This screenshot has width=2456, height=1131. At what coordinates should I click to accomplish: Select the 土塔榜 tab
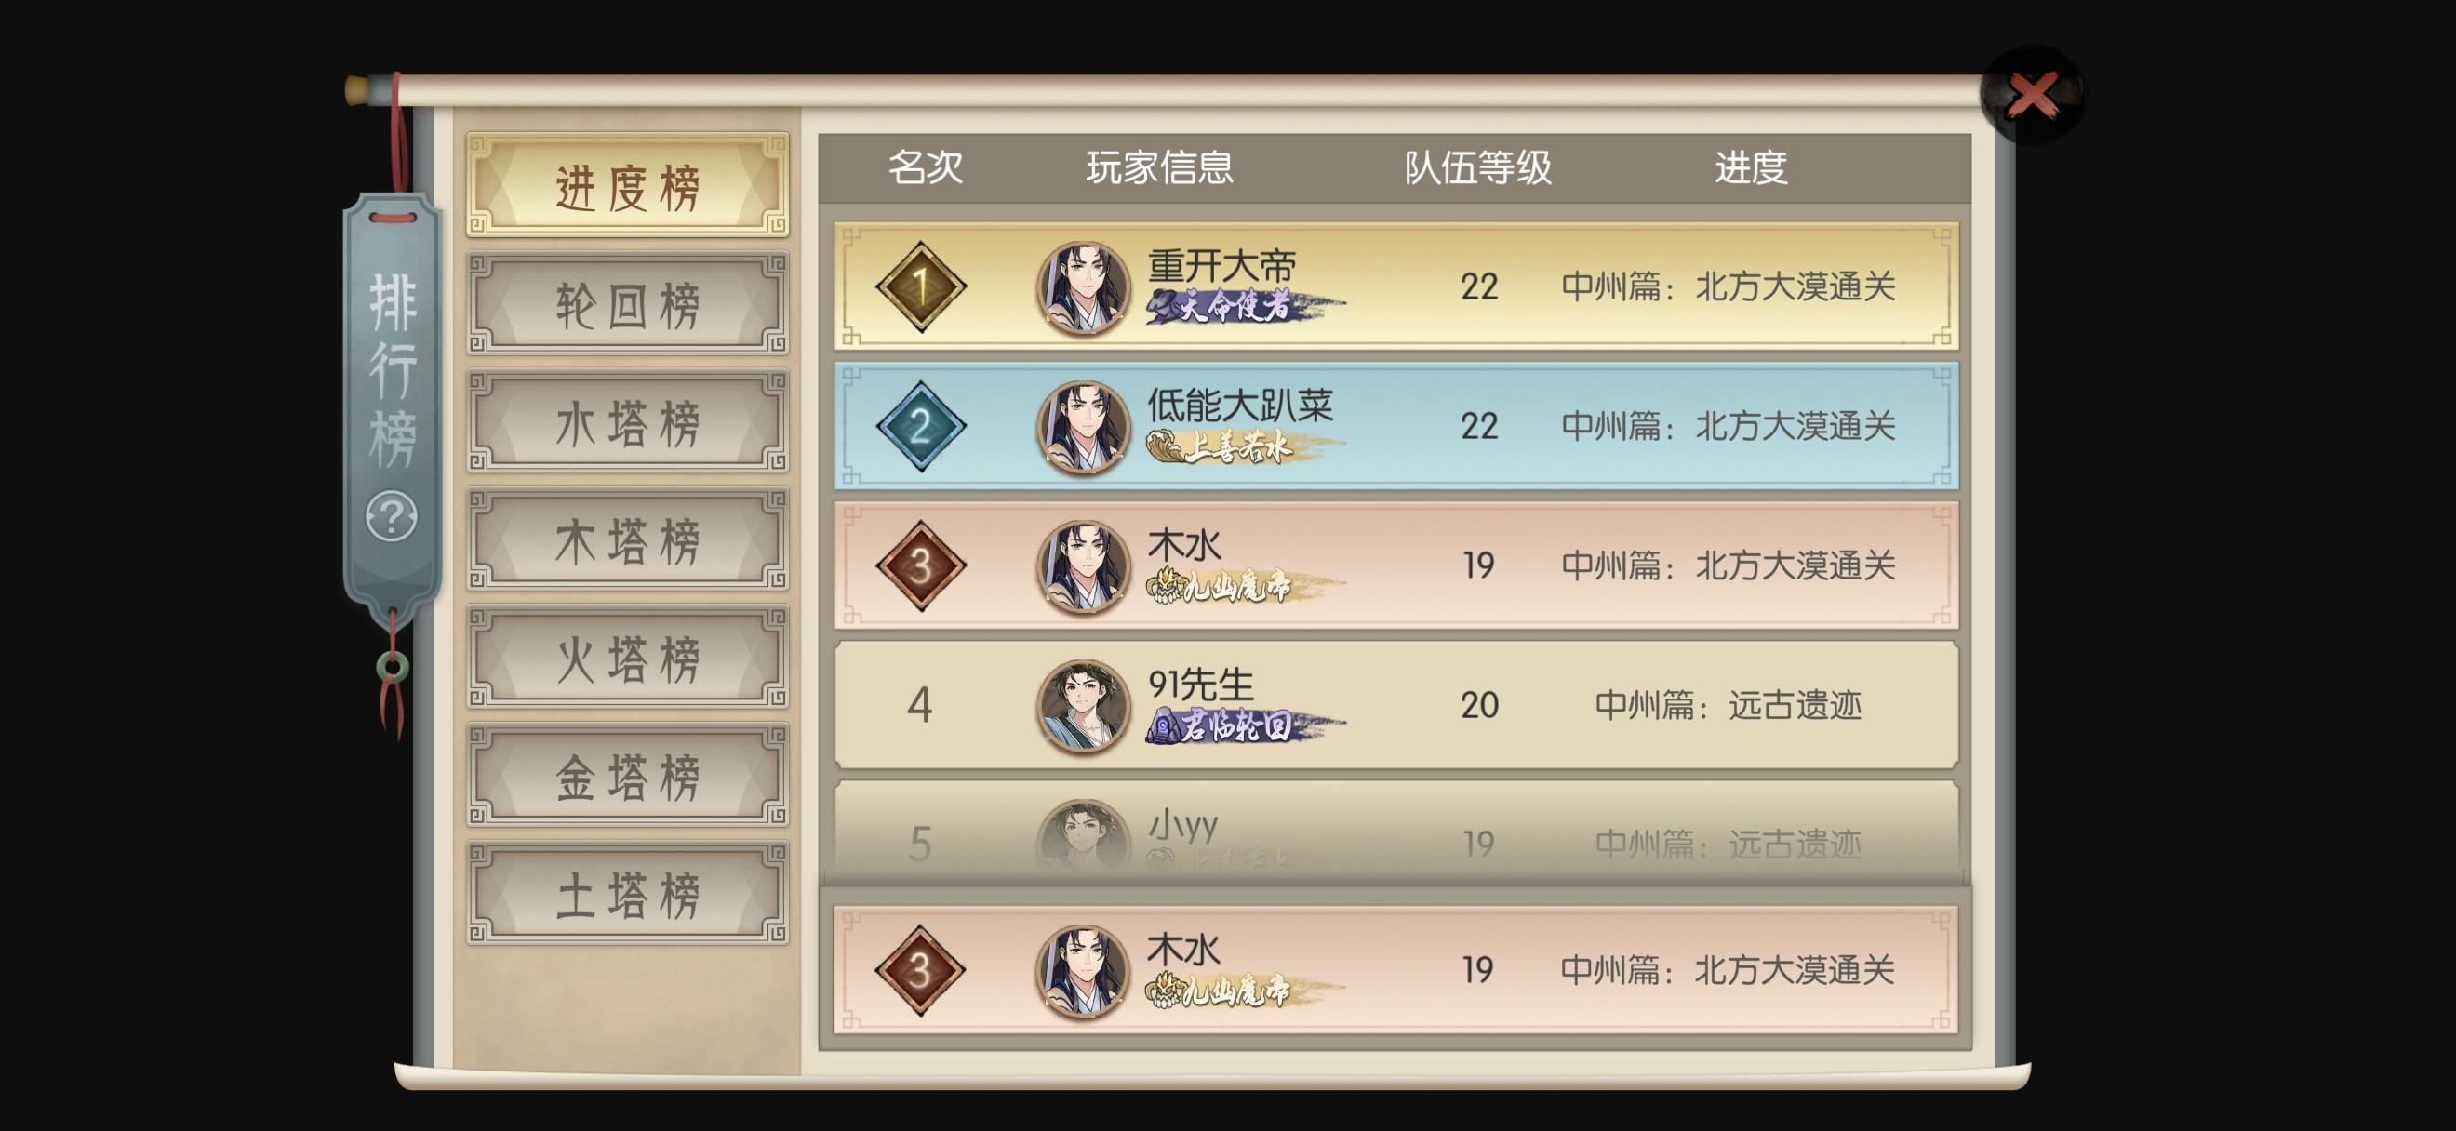(627, 895)
